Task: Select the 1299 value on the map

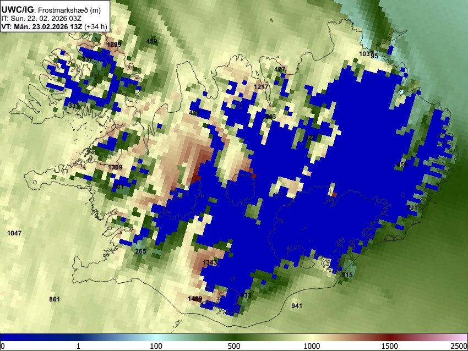Action: click(114, 45)
